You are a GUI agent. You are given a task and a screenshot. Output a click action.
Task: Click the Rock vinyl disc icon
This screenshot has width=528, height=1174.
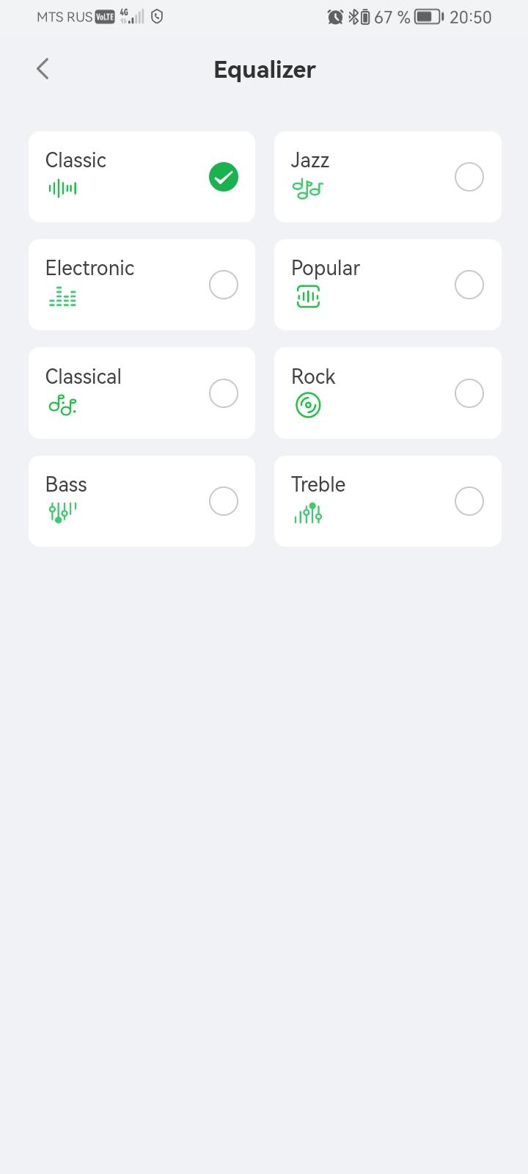point(308,405)
